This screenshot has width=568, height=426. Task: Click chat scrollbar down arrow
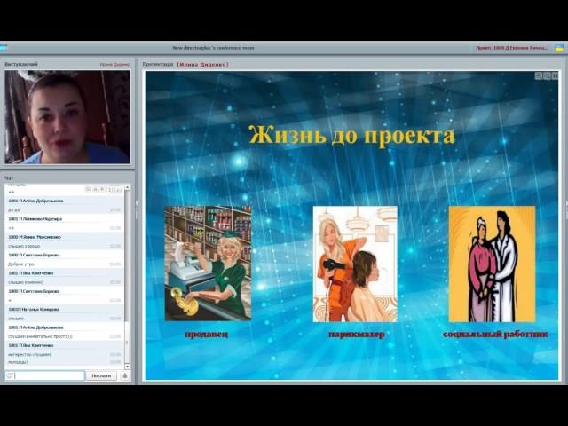pos(127,367)
